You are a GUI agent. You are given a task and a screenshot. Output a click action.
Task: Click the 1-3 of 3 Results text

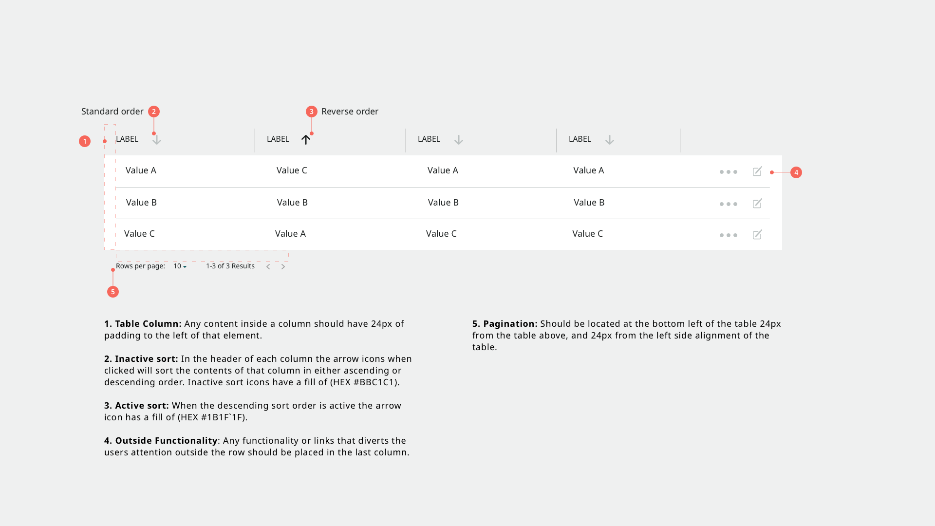230,266
